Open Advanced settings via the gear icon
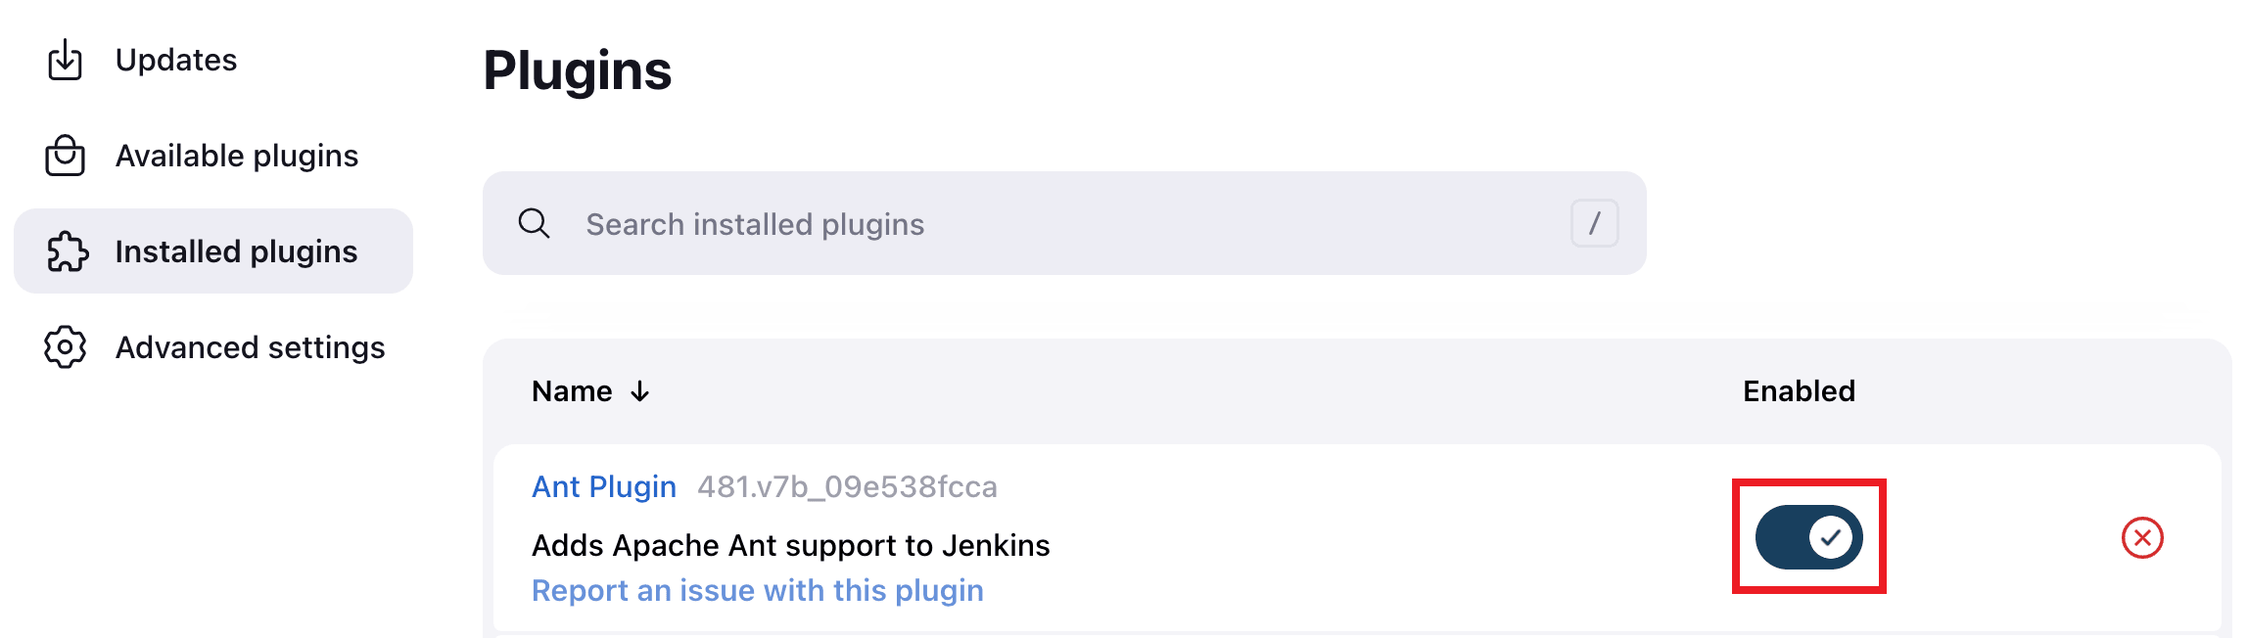This screenshot has height=638, width=2248. (x=65, y=346)
